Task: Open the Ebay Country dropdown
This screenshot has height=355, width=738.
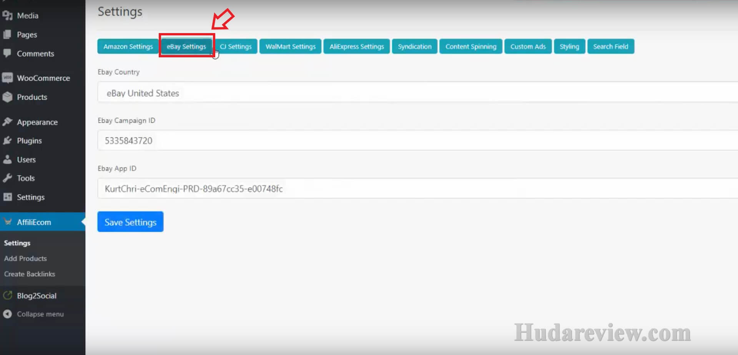Action: [417, 93]
